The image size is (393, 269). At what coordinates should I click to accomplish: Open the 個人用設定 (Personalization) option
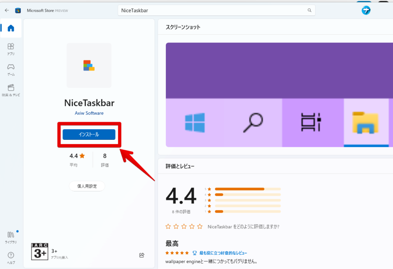(x=87, y=186)
